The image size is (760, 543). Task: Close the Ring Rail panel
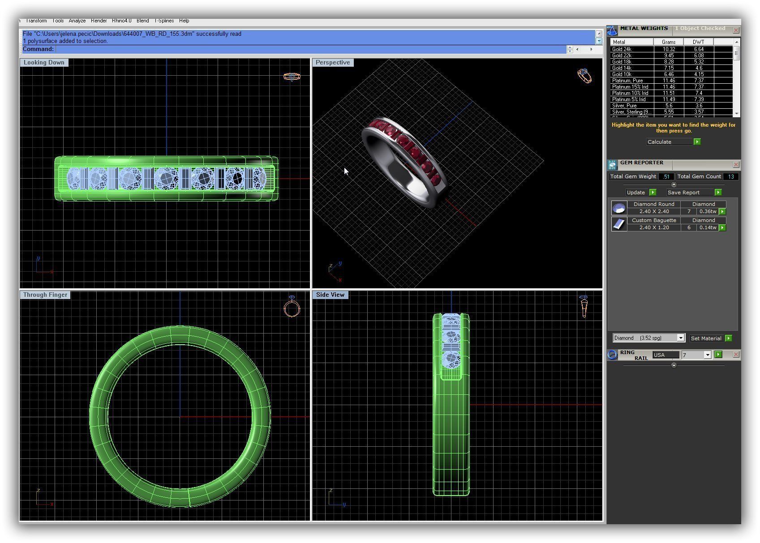[x=736, y=355]
